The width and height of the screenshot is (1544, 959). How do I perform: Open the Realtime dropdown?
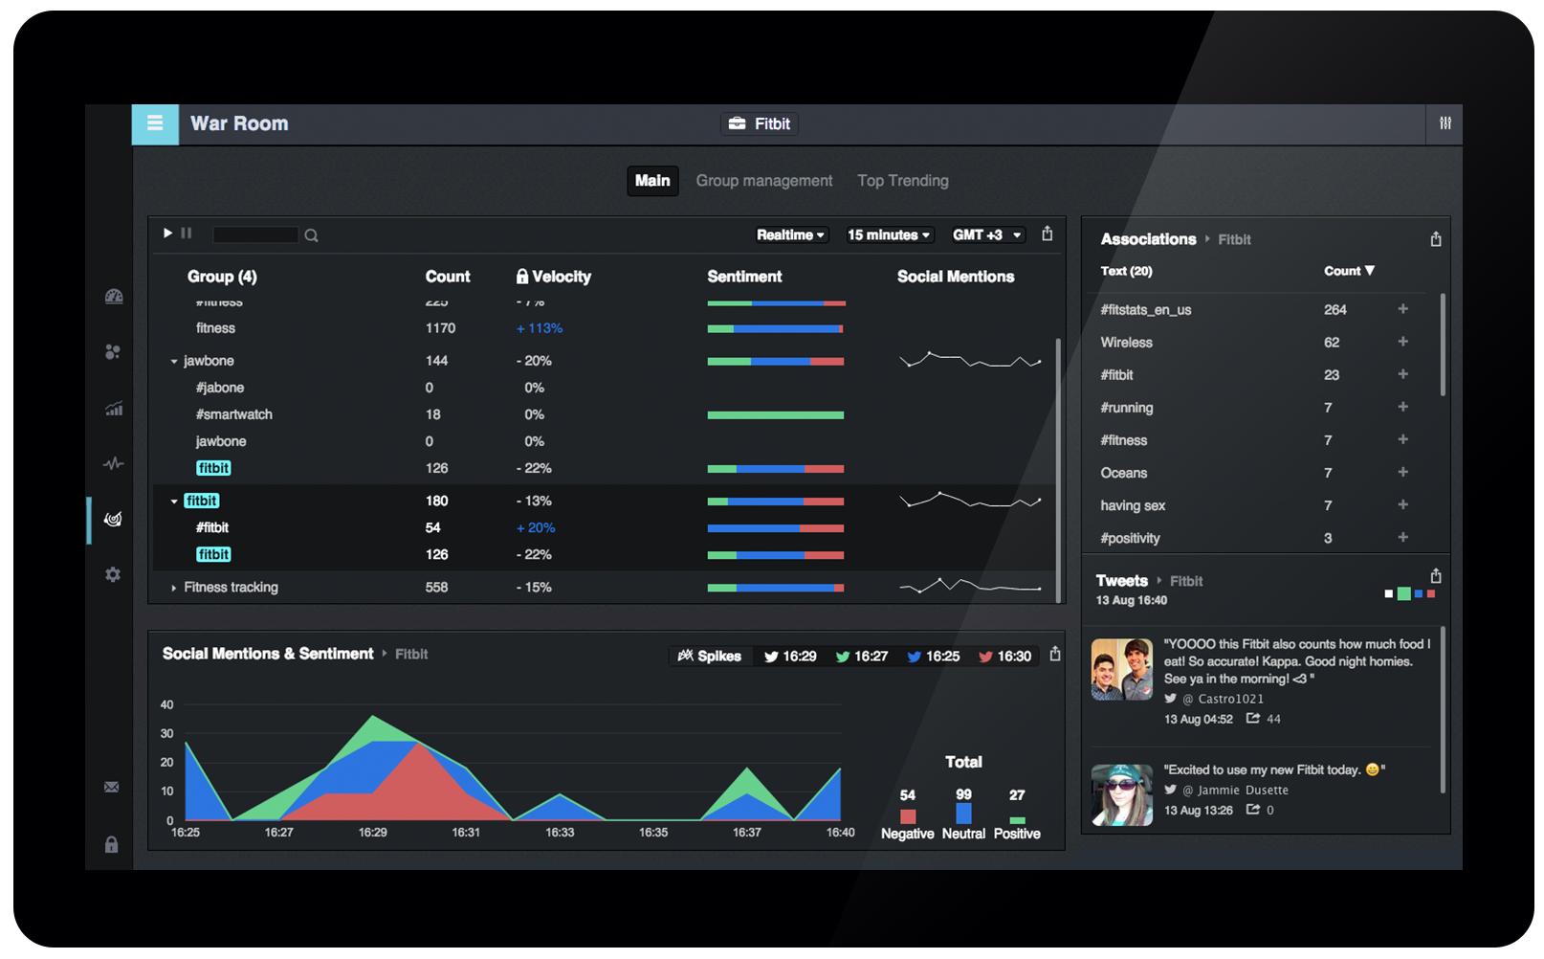(x=790, y=235)
